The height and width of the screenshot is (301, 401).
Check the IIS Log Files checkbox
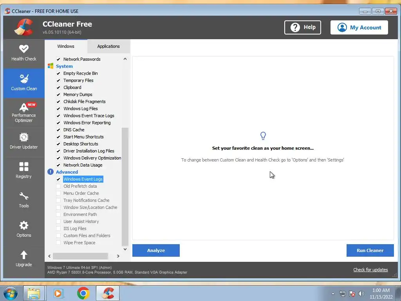click(x=58, y=228)
